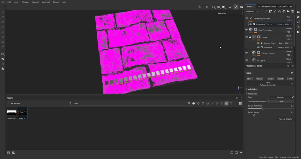Click the symmetry particles icon in viewport toolbar

tap(230, 7)
